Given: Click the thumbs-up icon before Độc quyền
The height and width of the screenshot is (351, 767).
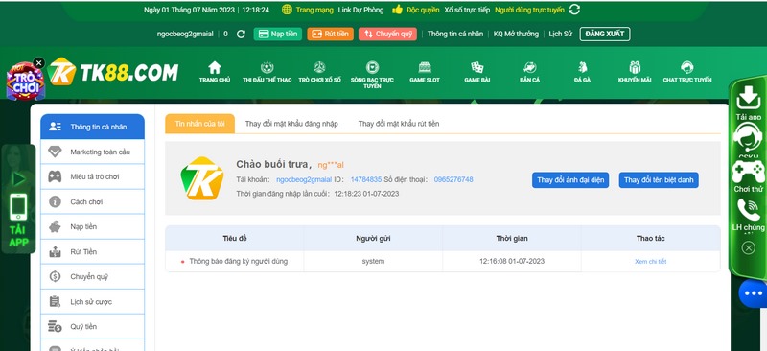Looking at the screenshot, I should click(x=397, y=10).
